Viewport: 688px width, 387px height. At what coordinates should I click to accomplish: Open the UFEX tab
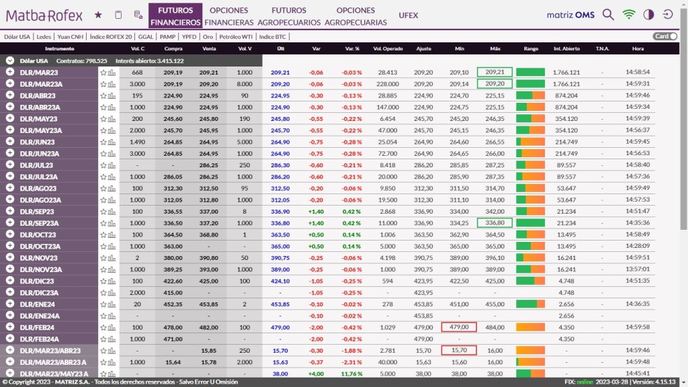pyautogui.click(x=408, y=15)
